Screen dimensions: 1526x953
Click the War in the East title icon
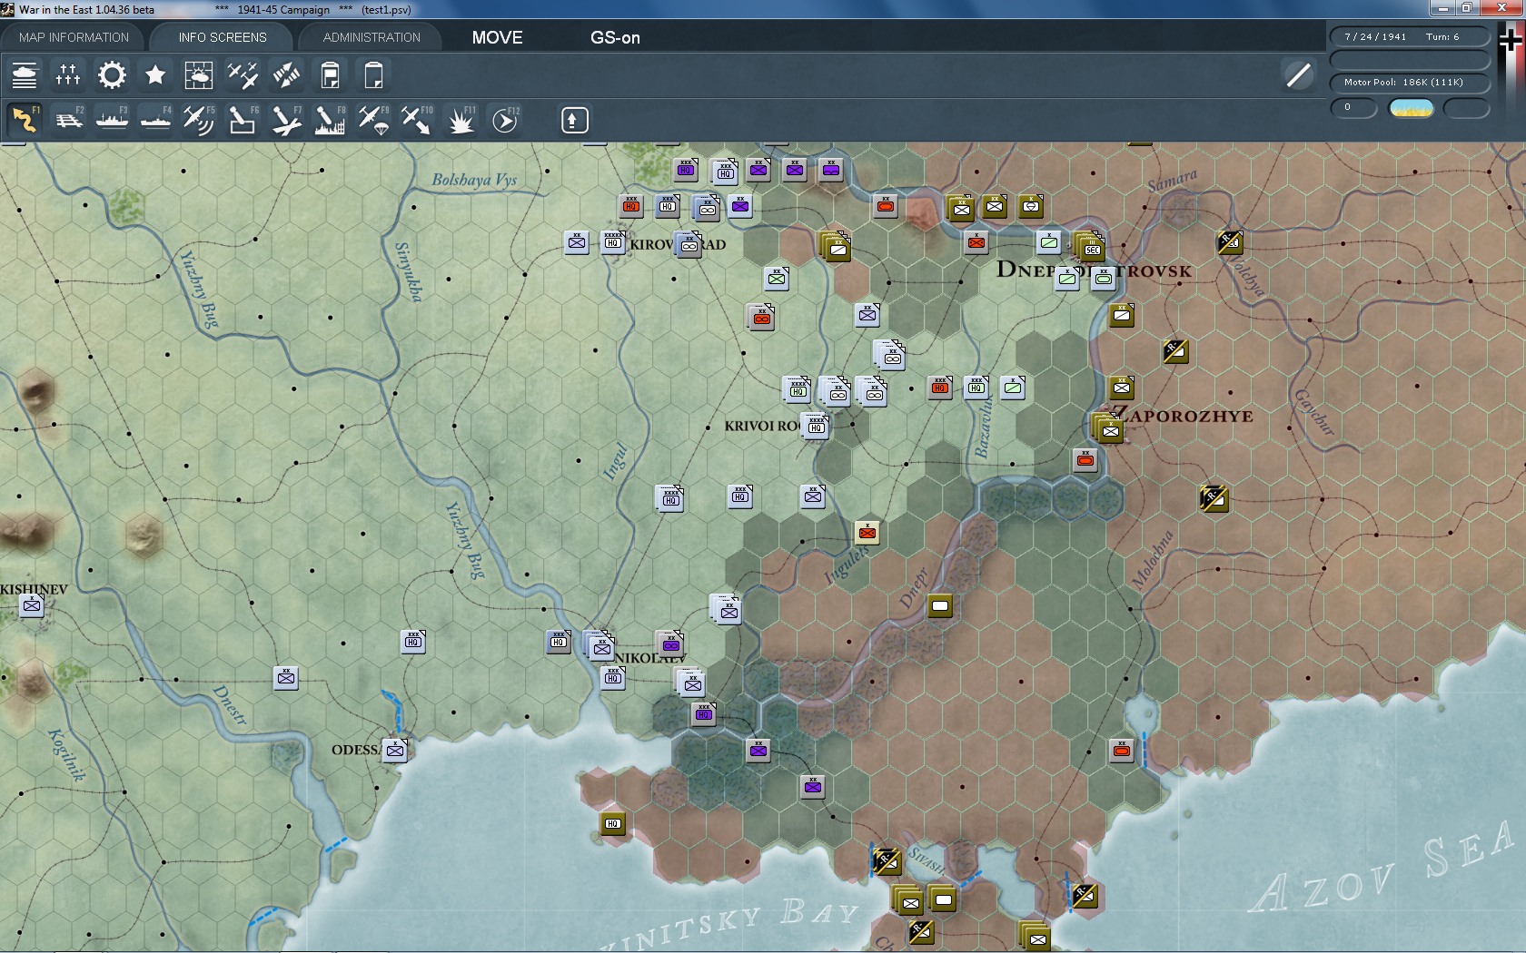point(8,9)
